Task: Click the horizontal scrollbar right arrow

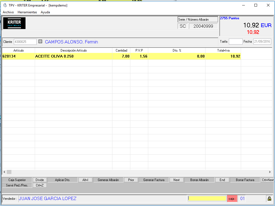Action: (x=270, y=172)
